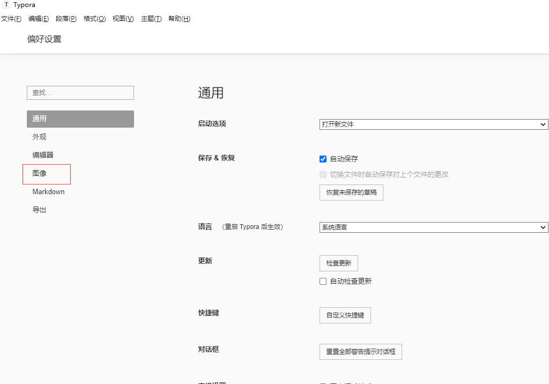Click the 对话框 label
Image resolution: width=549 pixels, height=384 pixels.
[209, 349]
